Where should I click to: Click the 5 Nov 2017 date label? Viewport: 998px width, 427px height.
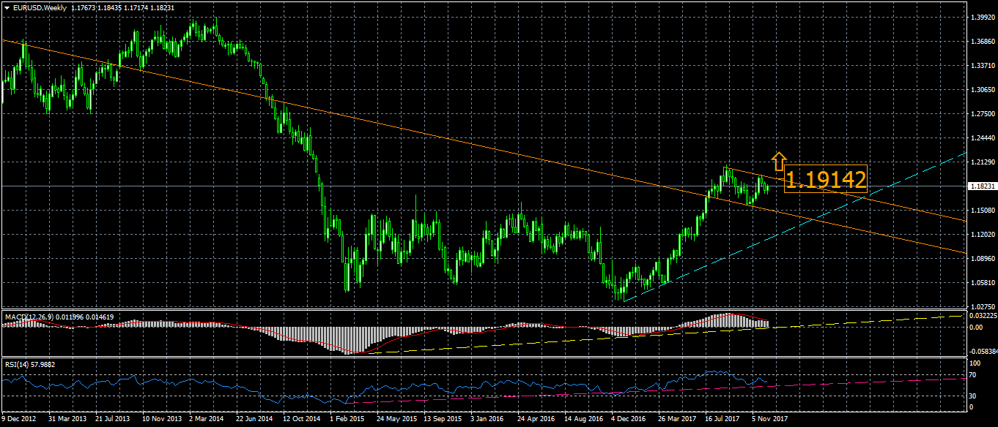coord(768,420)
